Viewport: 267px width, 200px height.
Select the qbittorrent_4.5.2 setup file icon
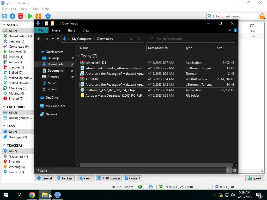[82, 90]
